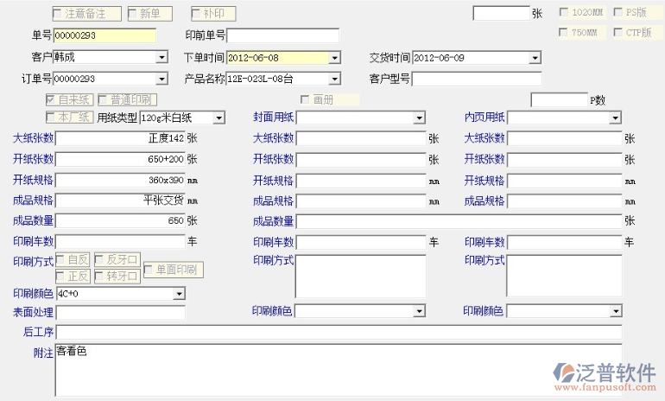The height and width of the screenshot is (401, 665).
Task: Open the 产品名称 dropdown
Action: [x=334, y=80]
